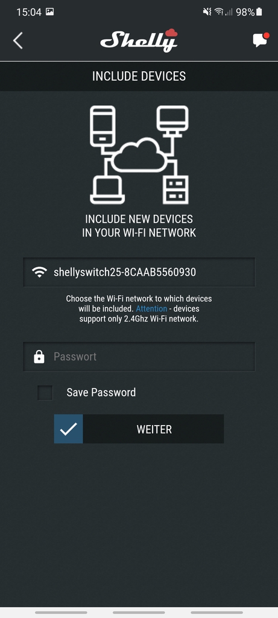Tap the battery indicator in status bar
278x618 pixels.
click(x=259, y=12)
